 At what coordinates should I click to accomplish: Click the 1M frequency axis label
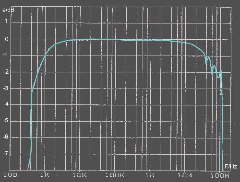(x=150, y=175)
